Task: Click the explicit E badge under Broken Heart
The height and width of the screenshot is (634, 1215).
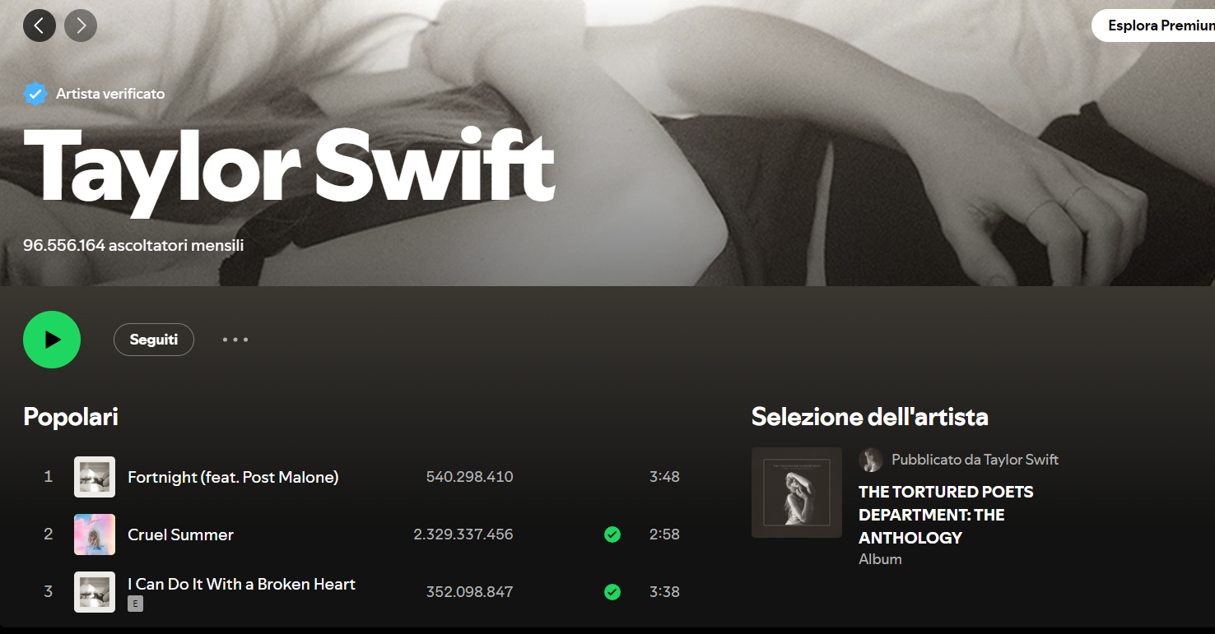Action: 135,604
